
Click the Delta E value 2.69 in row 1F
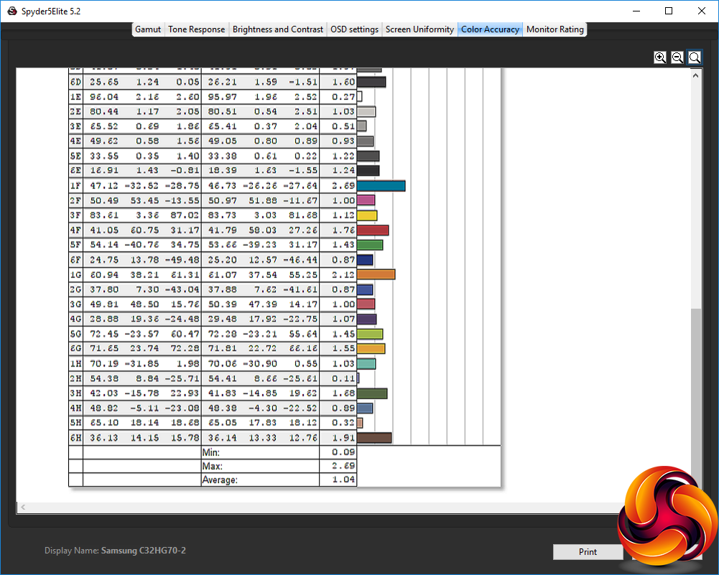[x=343, y=185]
